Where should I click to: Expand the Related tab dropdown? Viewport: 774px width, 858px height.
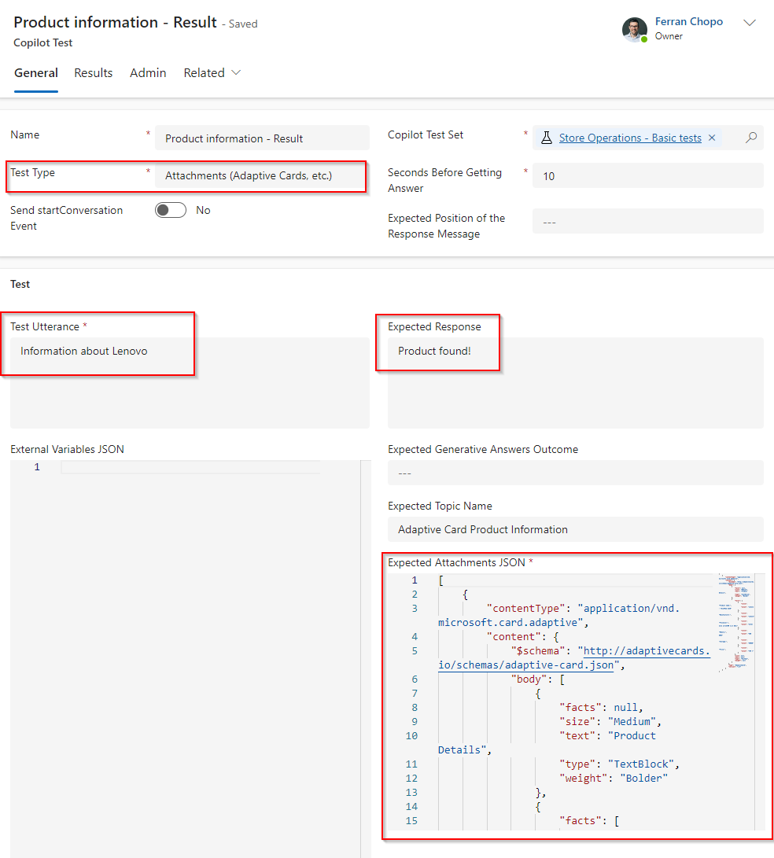tap(212, 73)
